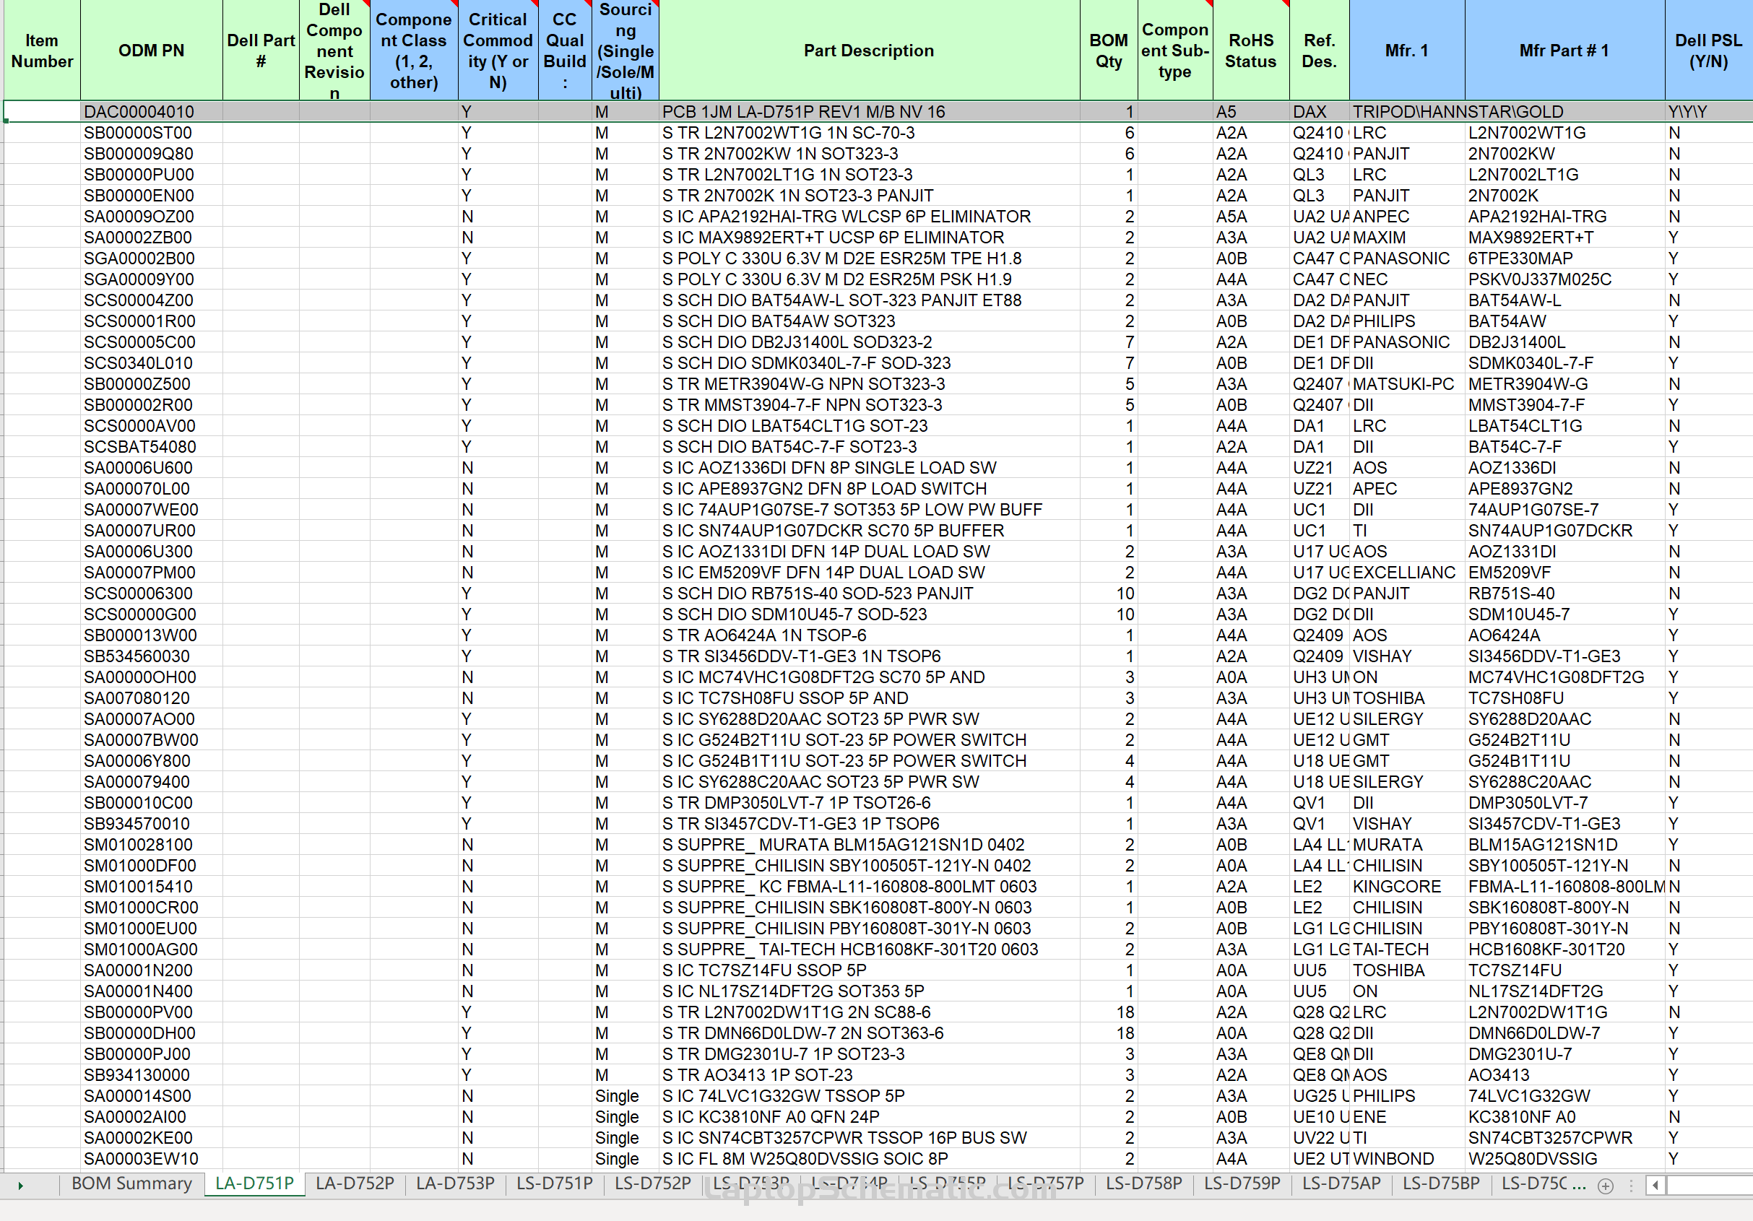
Task: Select manufacturer cell EXCELLIANC
Action: 1407,573
